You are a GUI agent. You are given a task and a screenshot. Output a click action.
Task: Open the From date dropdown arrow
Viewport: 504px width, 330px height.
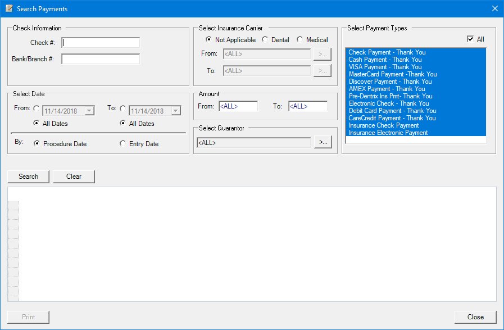coord(89,111)
